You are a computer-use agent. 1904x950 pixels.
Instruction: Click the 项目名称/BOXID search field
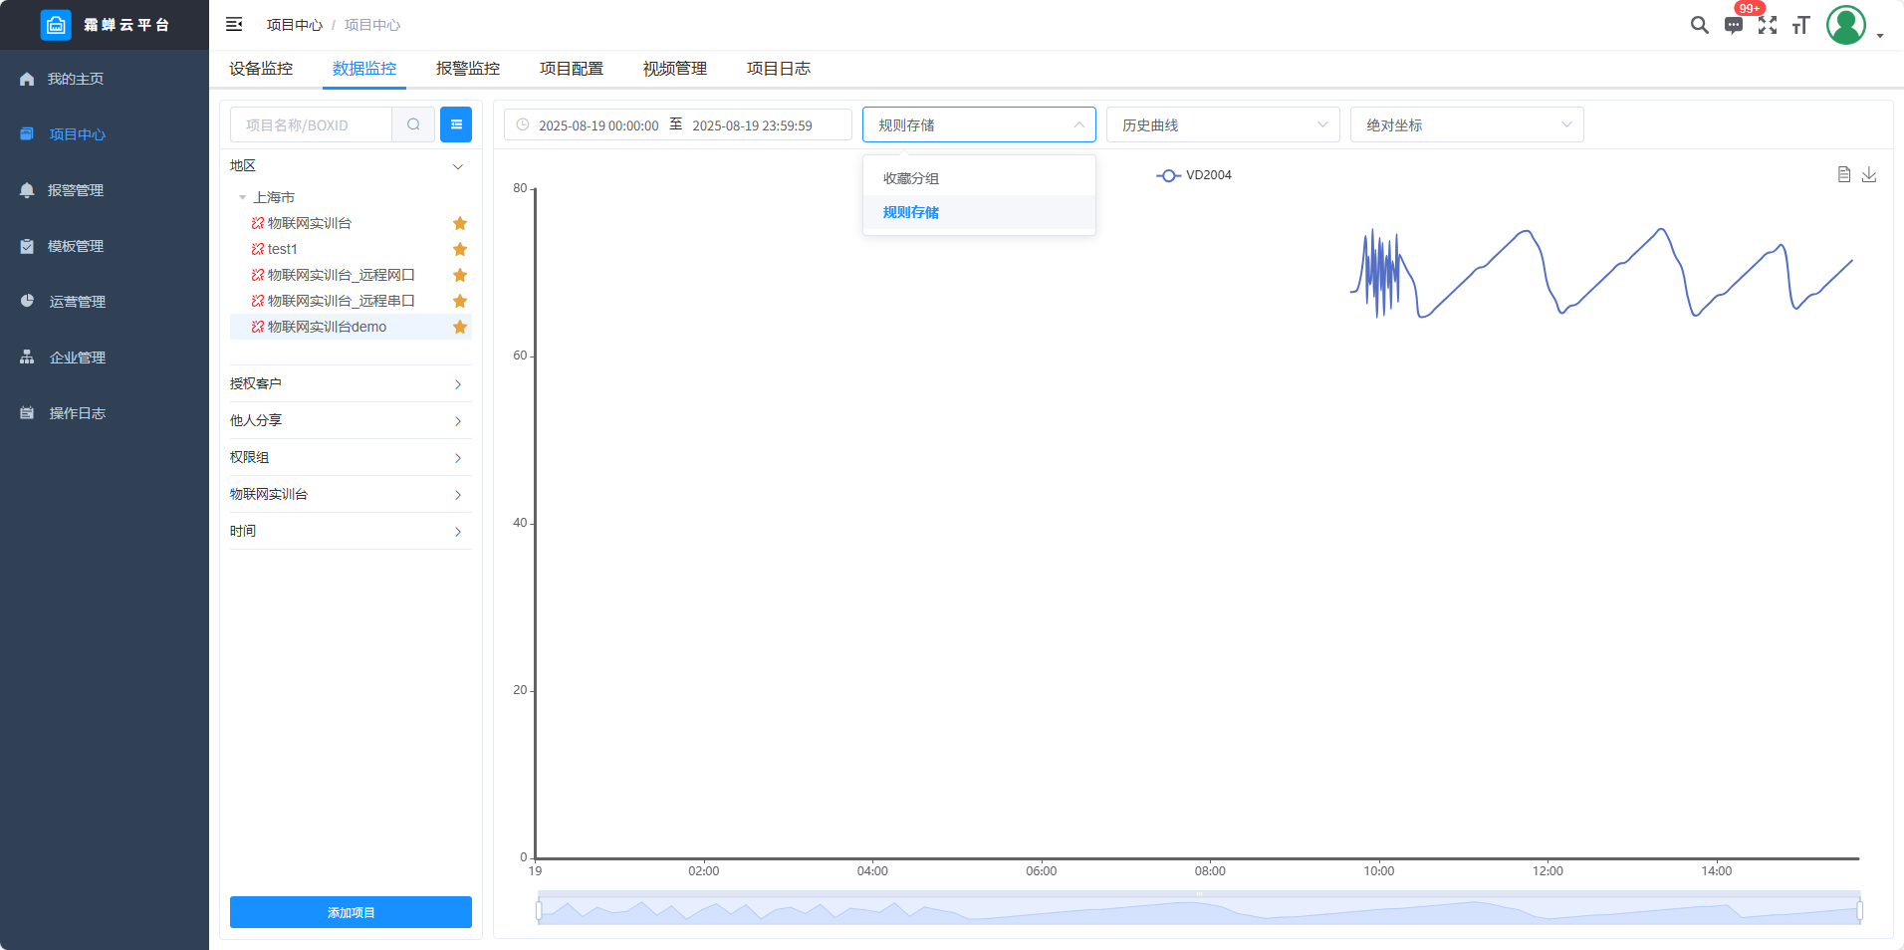tap(312, 124)
